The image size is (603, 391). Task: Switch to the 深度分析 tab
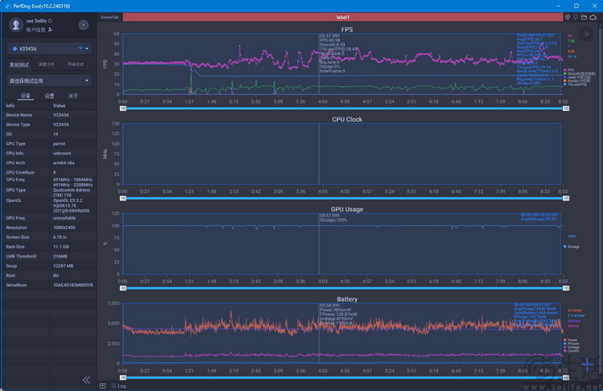[x=47, y=64]
